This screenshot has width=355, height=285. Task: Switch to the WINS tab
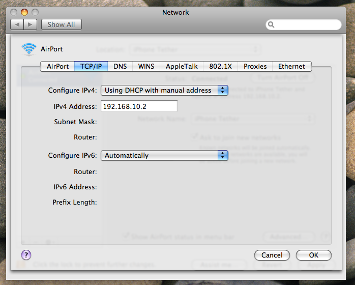pos(146,66)
